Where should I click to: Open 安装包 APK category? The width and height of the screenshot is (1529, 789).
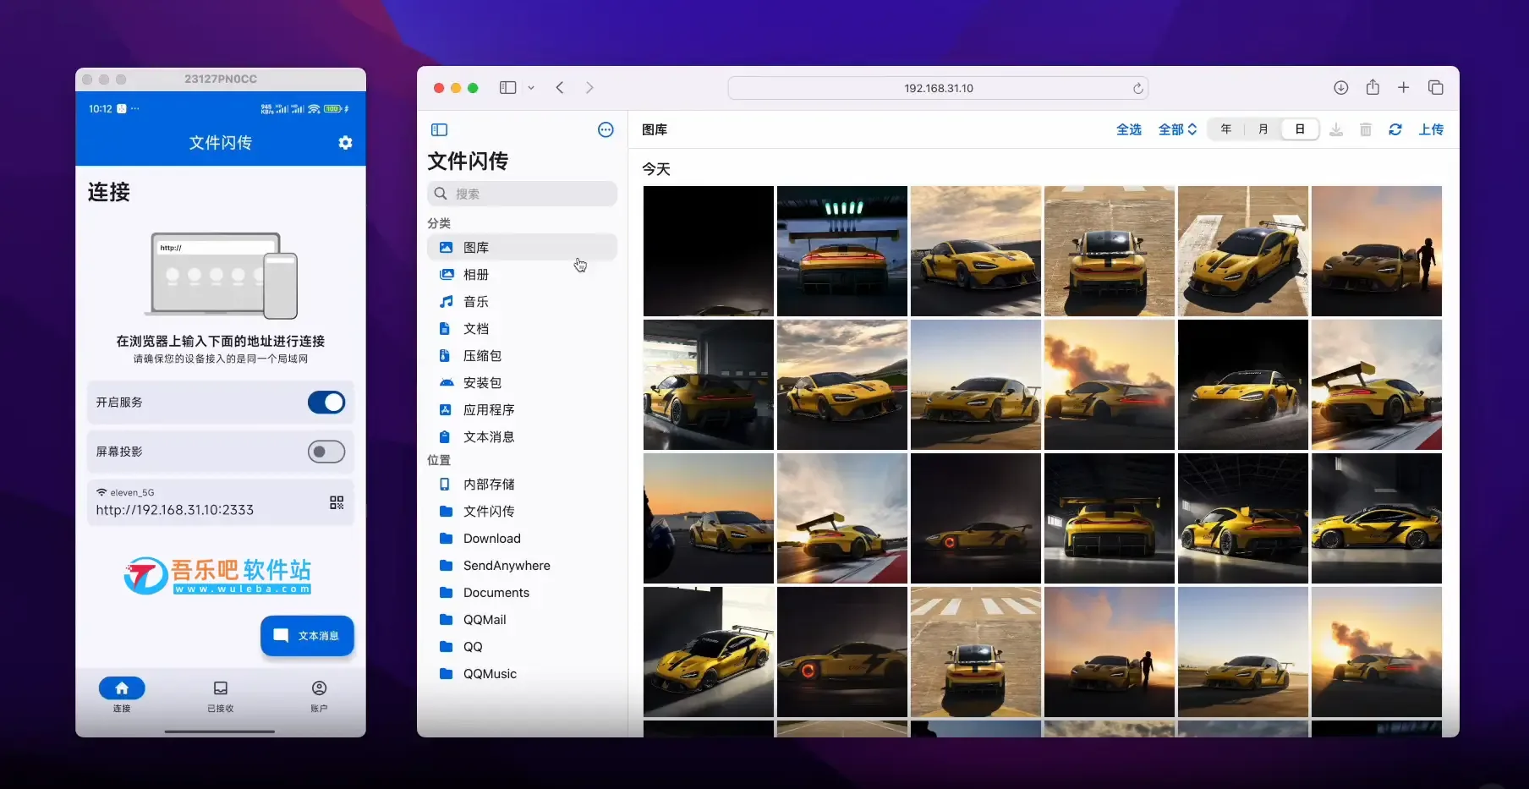click(522, 383)
